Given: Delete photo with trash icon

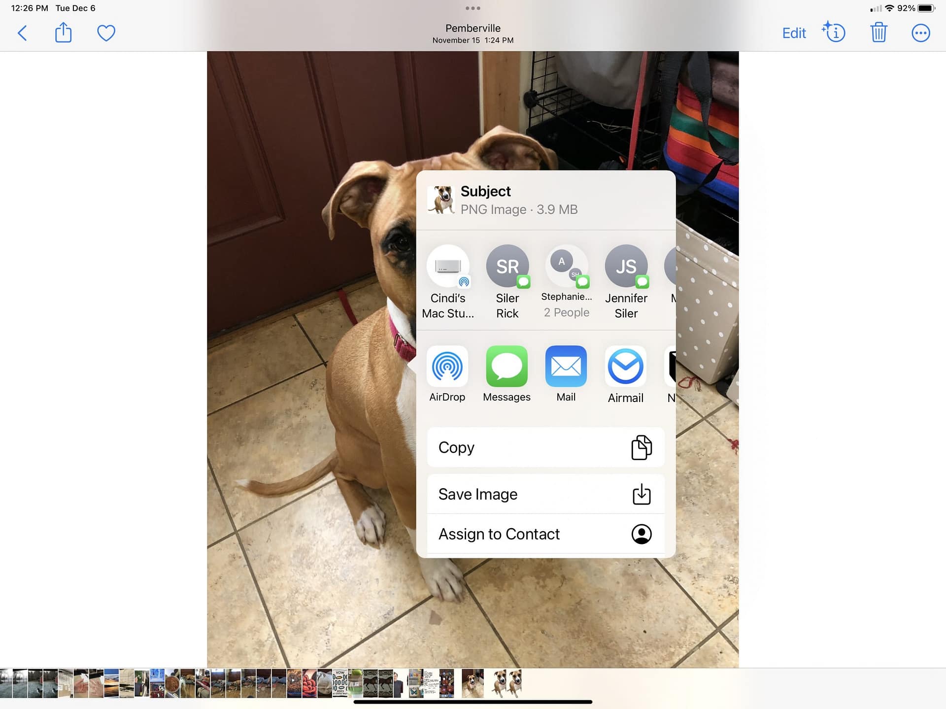Looking at the screenshot, I should tap(878, 33).
